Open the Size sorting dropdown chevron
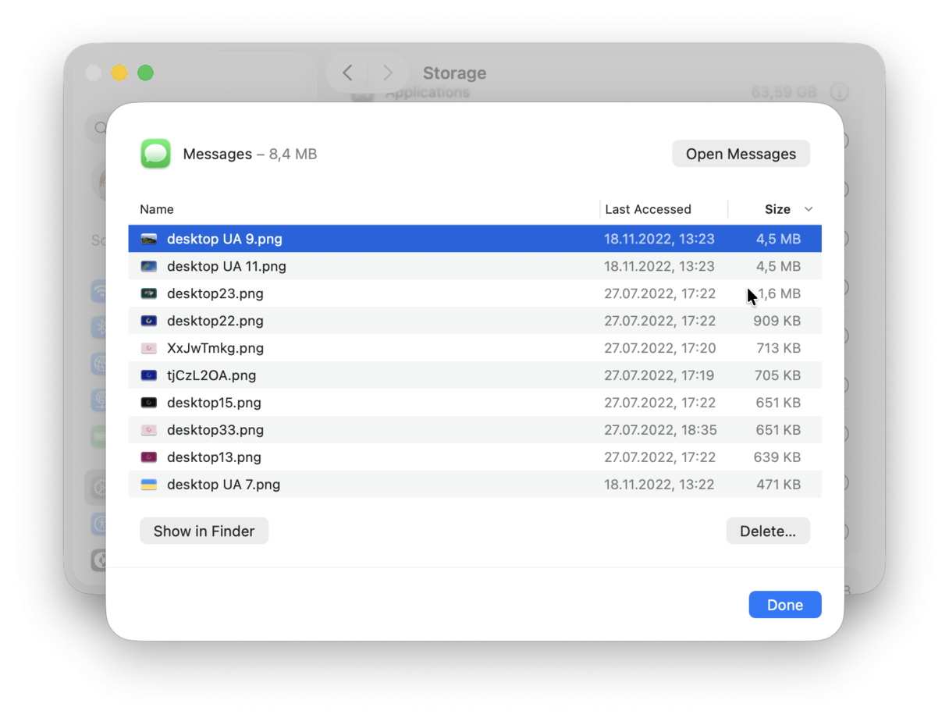Screen dimensions: 949x725 pos(809,209)
